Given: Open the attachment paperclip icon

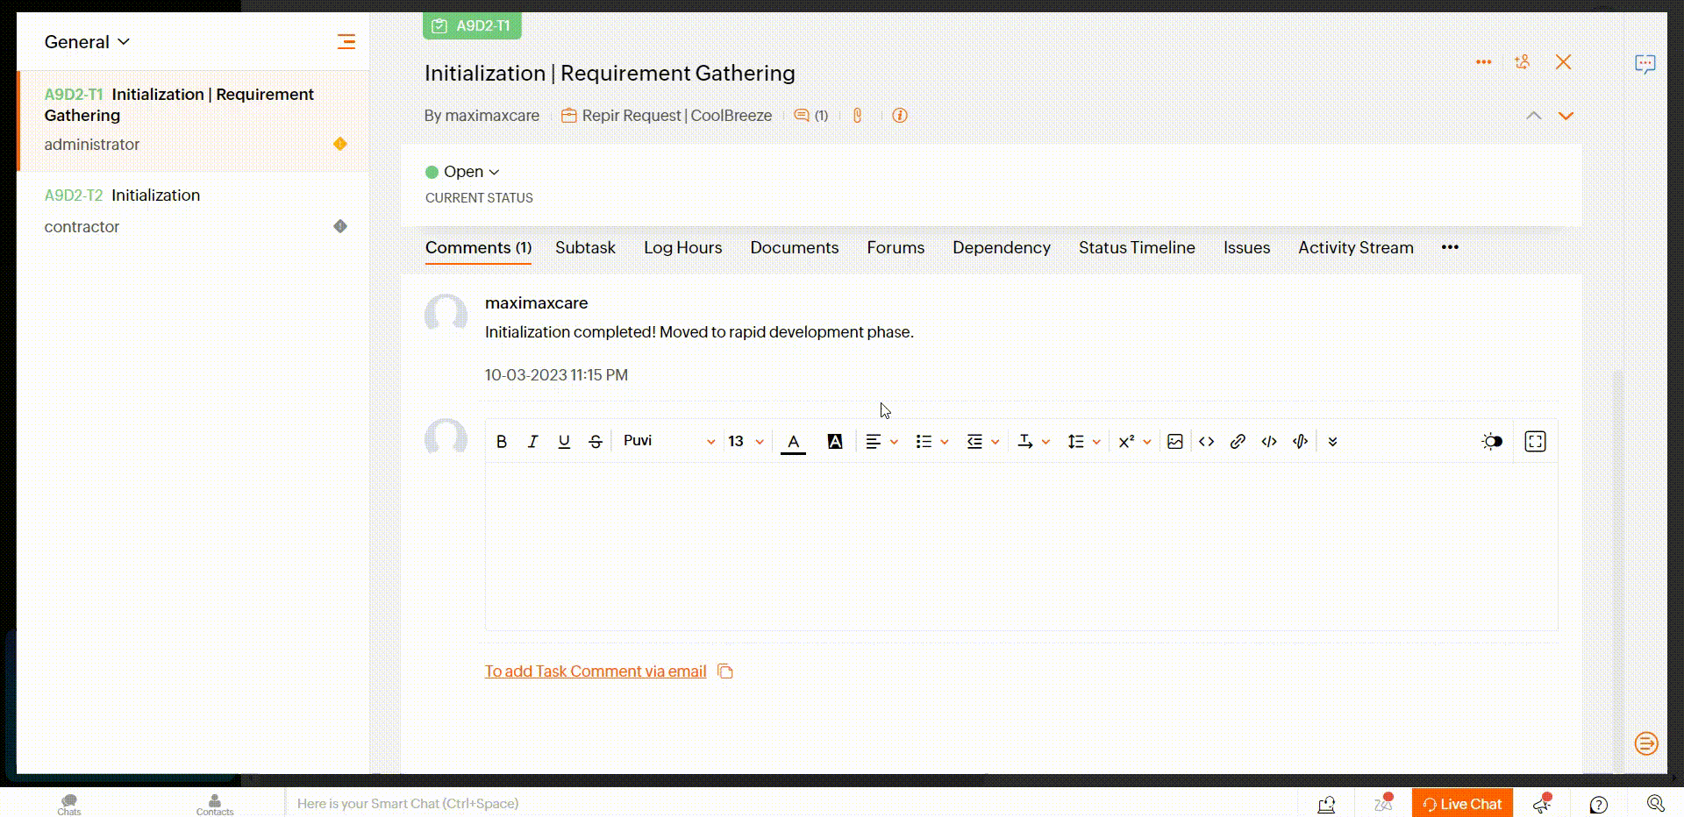Looking at the screenshot, I should (x=858, y=116).
